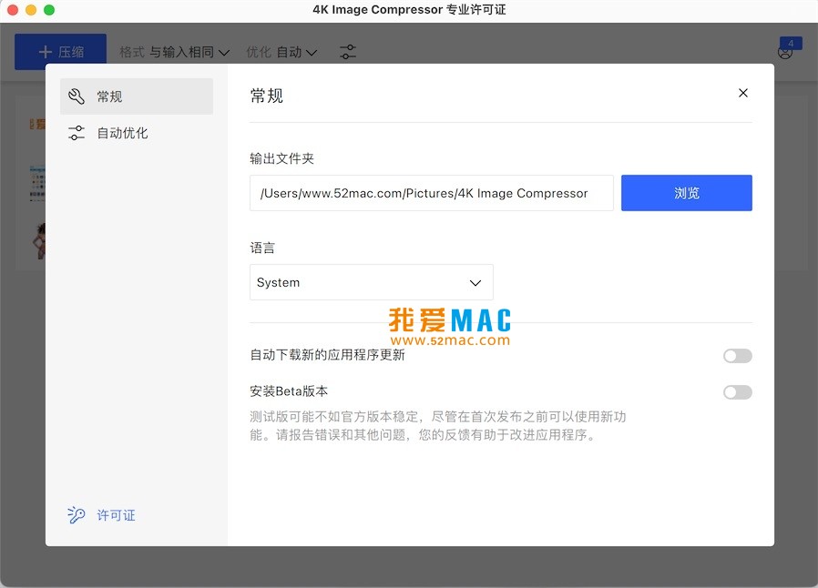
Task: Open the 自动优化 auto optimize section
Action: point(136,133)
